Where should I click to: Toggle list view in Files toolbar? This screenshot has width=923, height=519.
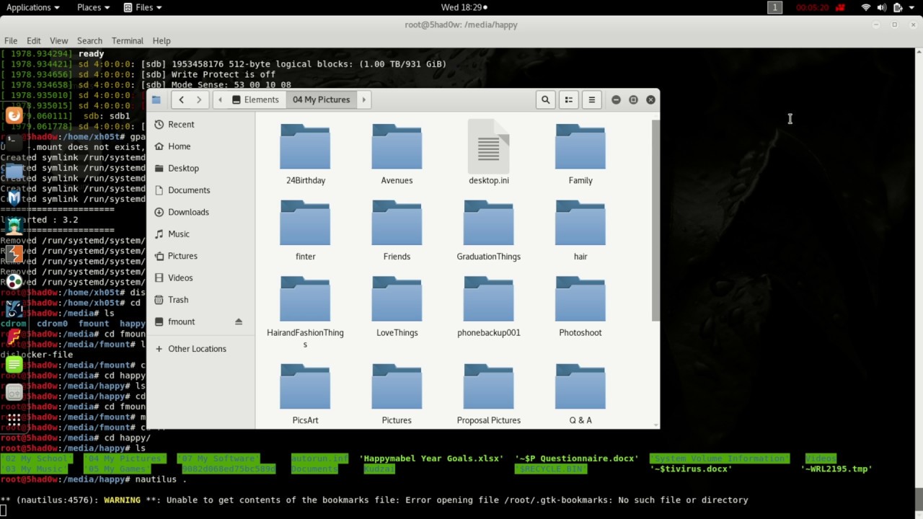point(568,99)
